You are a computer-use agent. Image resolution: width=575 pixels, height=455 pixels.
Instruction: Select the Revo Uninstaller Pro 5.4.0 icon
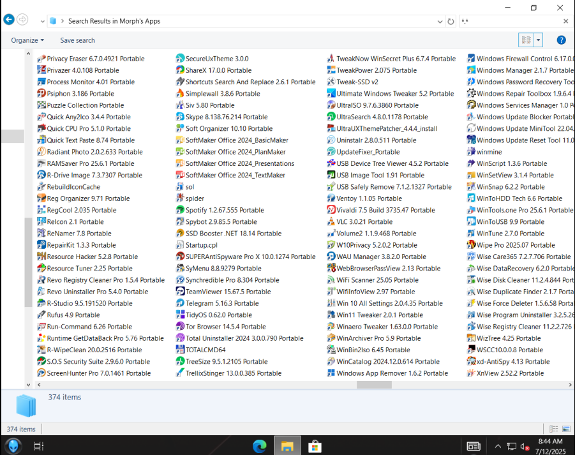click(41, 292)
